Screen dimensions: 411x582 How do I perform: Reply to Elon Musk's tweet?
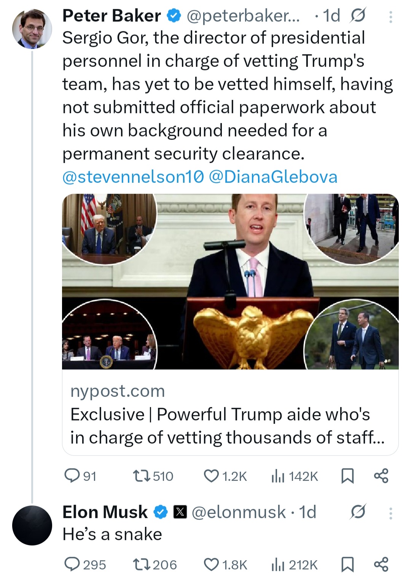coord(71,564)
